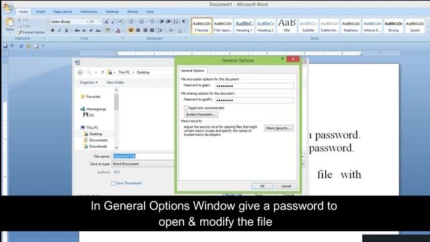
Task: Open the font size dropdown
Action: click(x=100, y=22)
